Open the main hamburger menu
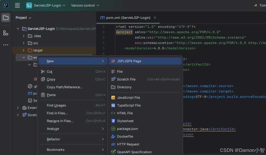The image size is (266, 155). (x=17, y=5)
